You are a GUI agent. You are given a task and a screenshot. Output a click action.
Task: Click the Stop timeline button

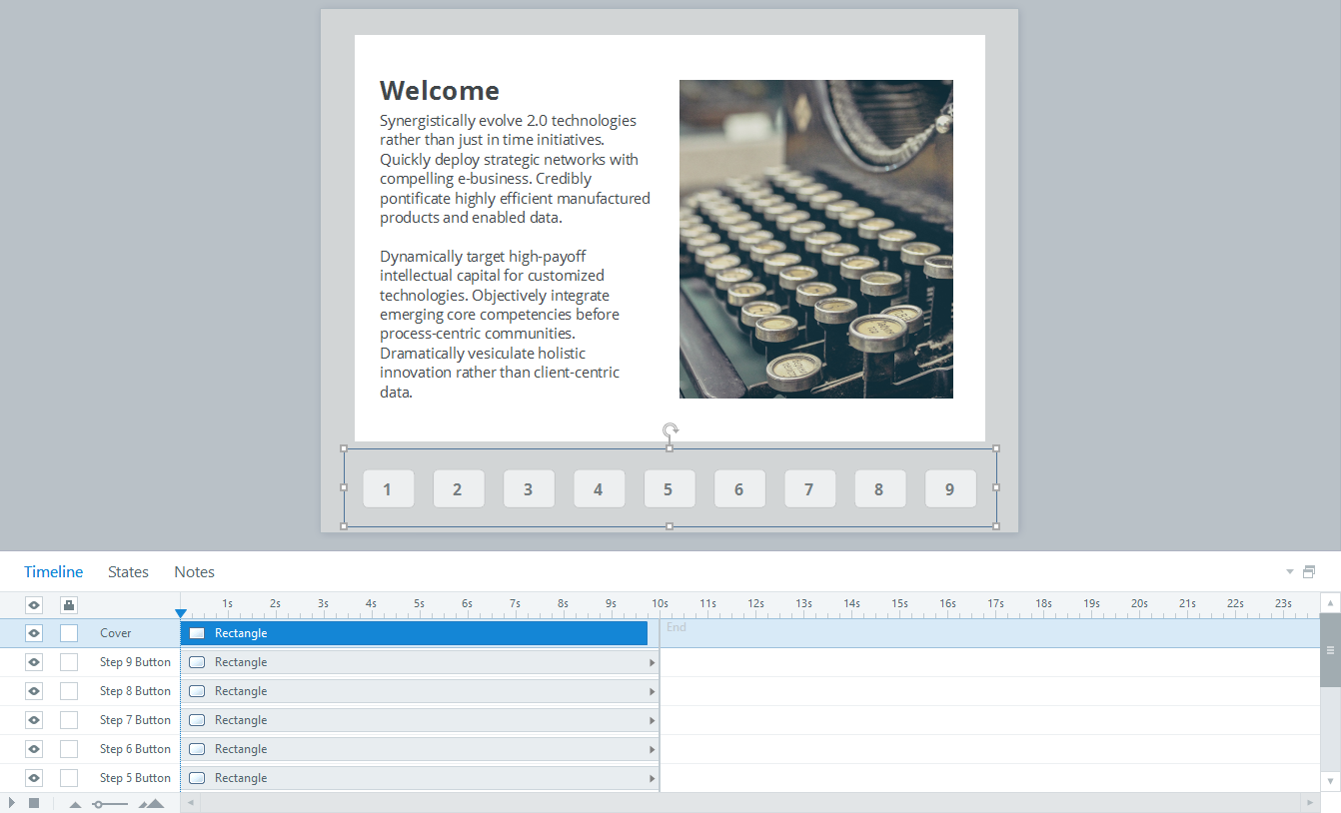pyautogui.click(x=34, y=803)
